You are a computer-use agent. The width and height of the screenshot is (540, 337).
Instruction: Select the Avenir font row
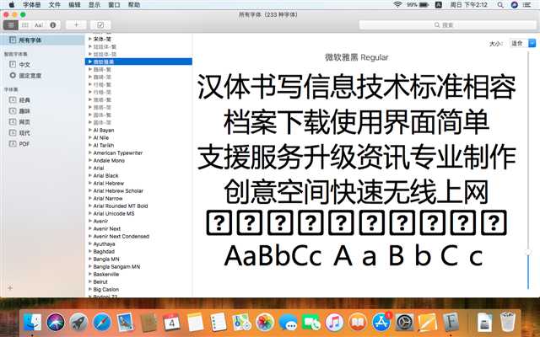(x=138, y=221)
